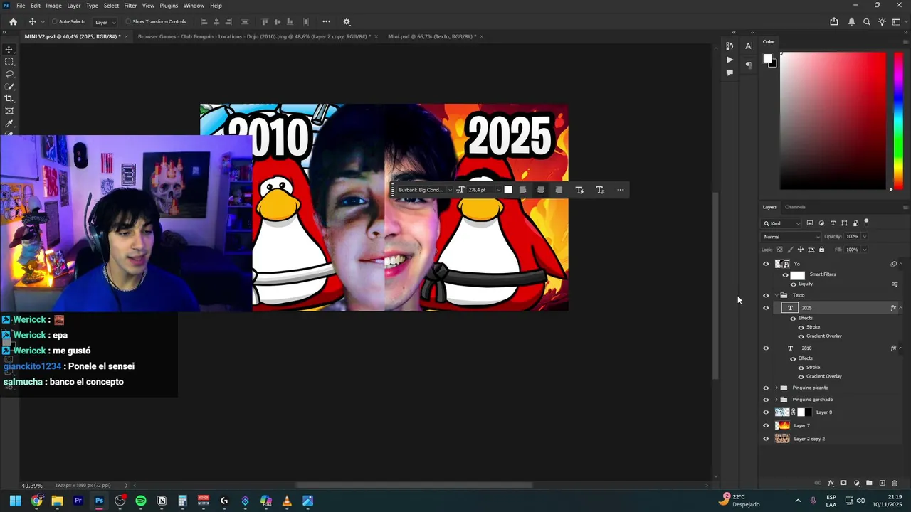Toggle Liquify smart filter visibility
Screen dimensions: 911x512
coord(794,284)
